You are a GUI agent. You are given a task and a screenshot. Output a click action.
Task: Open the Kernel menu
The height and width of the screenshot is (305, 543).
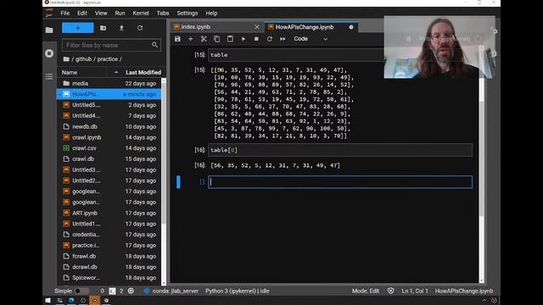tap(141, 14)
